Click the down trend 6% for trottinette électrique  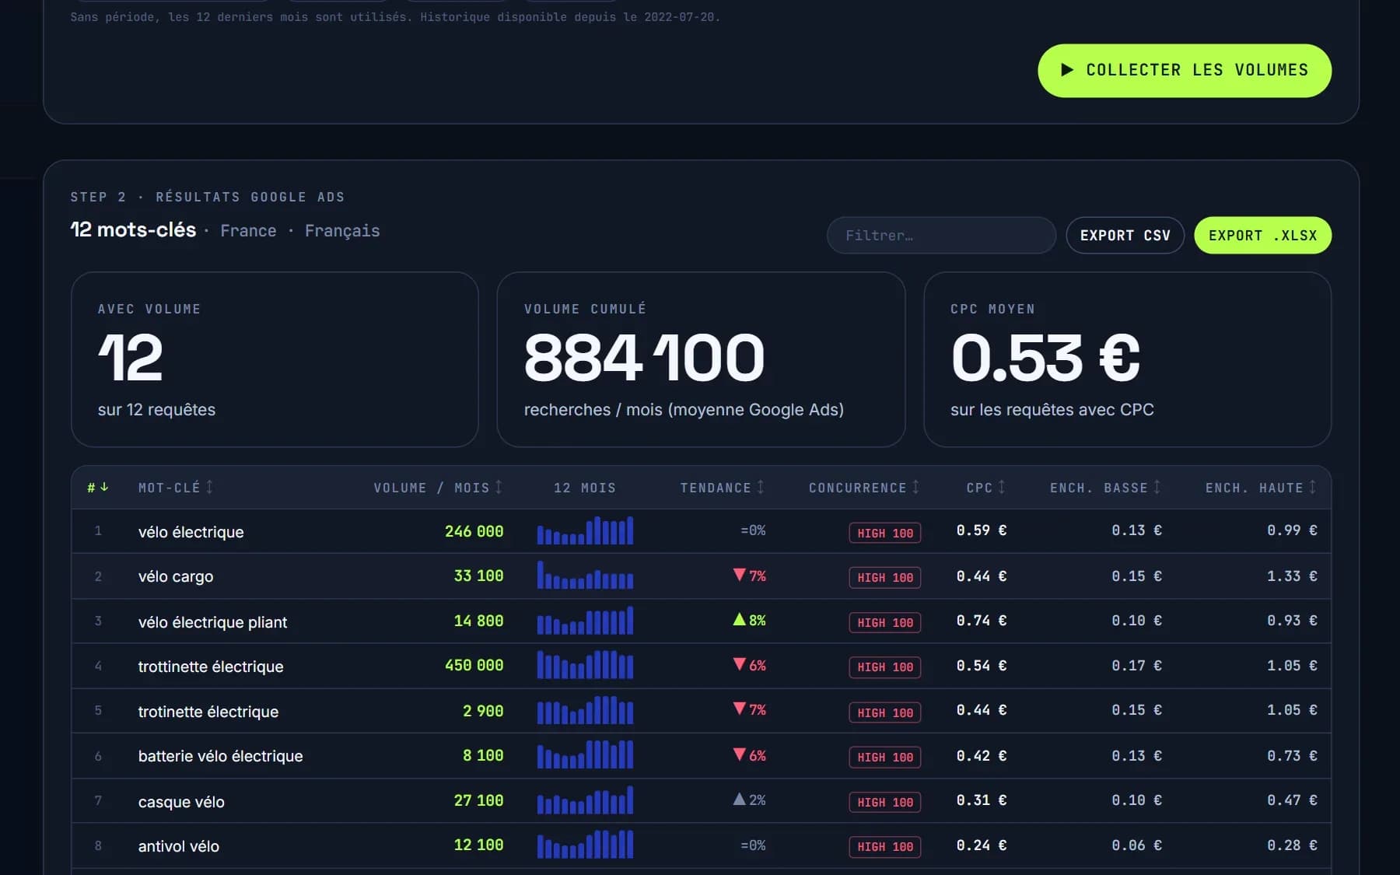point(750,665)
